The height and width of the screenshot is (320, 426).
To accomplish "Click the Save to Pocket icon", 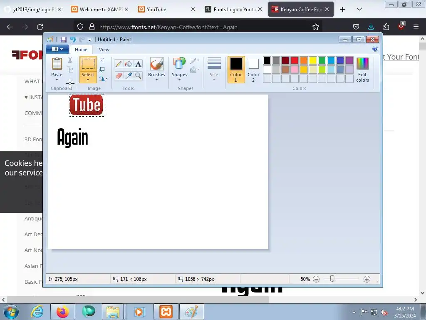I will coord(356,27).
